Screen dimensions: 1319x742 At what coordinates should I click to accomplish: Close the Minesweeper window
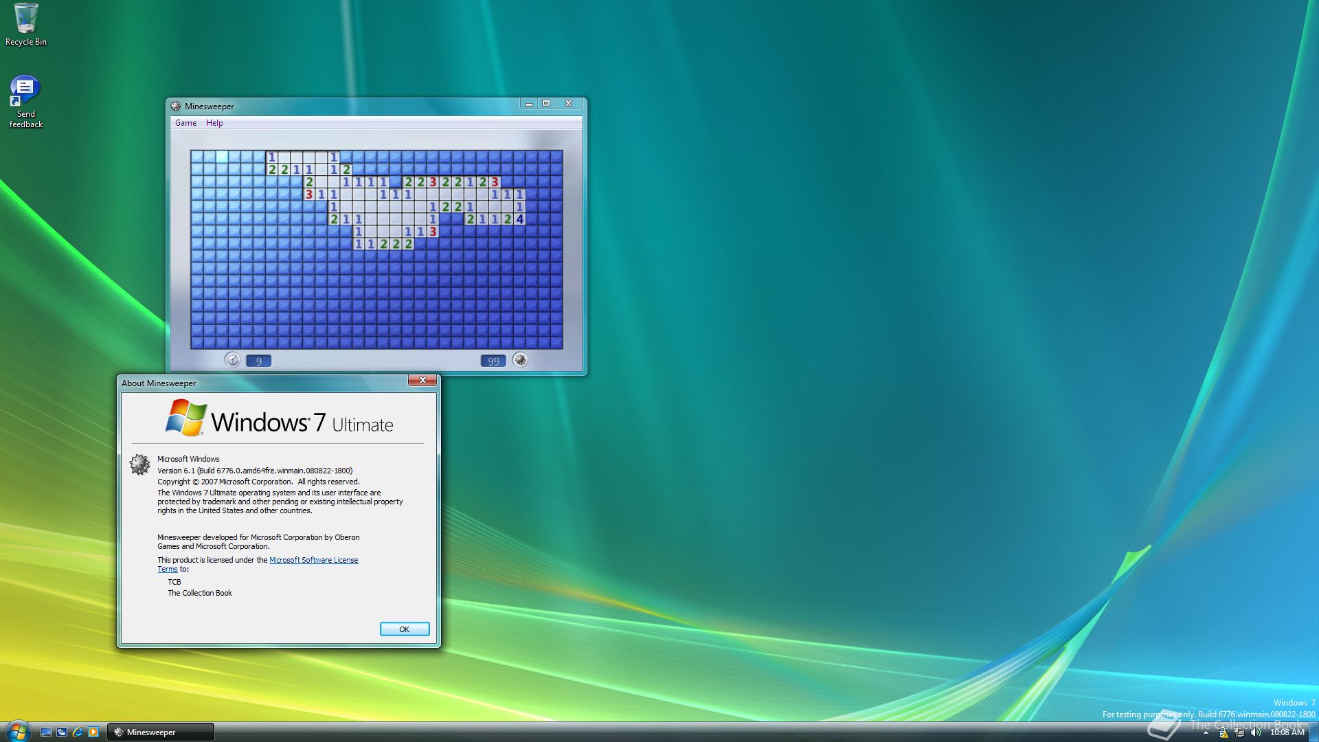569,104
